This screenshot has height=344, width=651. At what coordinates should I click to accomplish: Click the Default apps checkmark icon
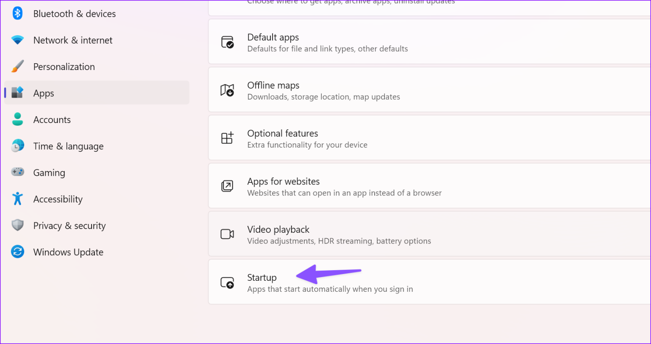[x=228, y=42]
